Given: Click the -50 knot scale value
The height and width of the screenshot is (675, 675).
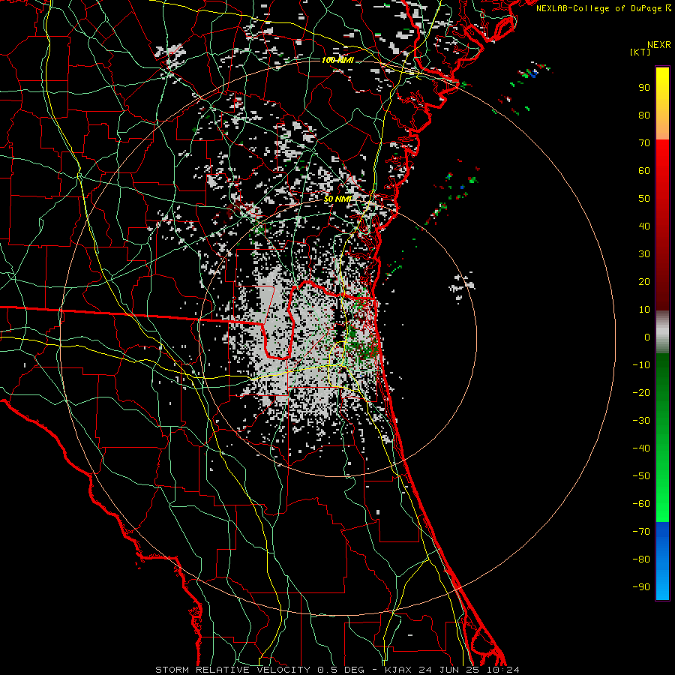Looking at the screenshot, I should [641, 476].
